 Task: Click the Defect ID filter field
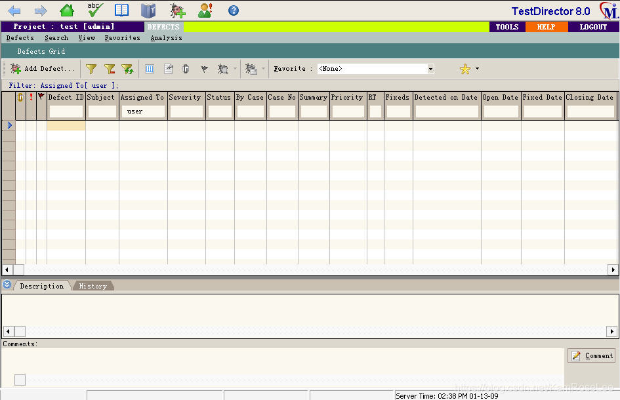66,111
